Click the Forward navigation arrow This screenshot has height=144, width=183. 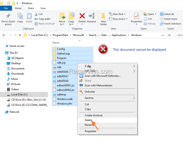pos(10,35)
